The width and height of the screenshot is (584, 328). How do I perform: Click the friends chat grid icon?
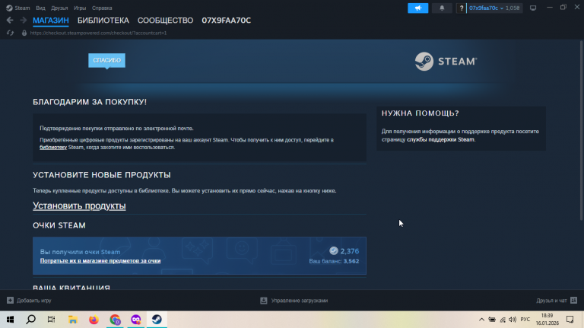point(573,300)
